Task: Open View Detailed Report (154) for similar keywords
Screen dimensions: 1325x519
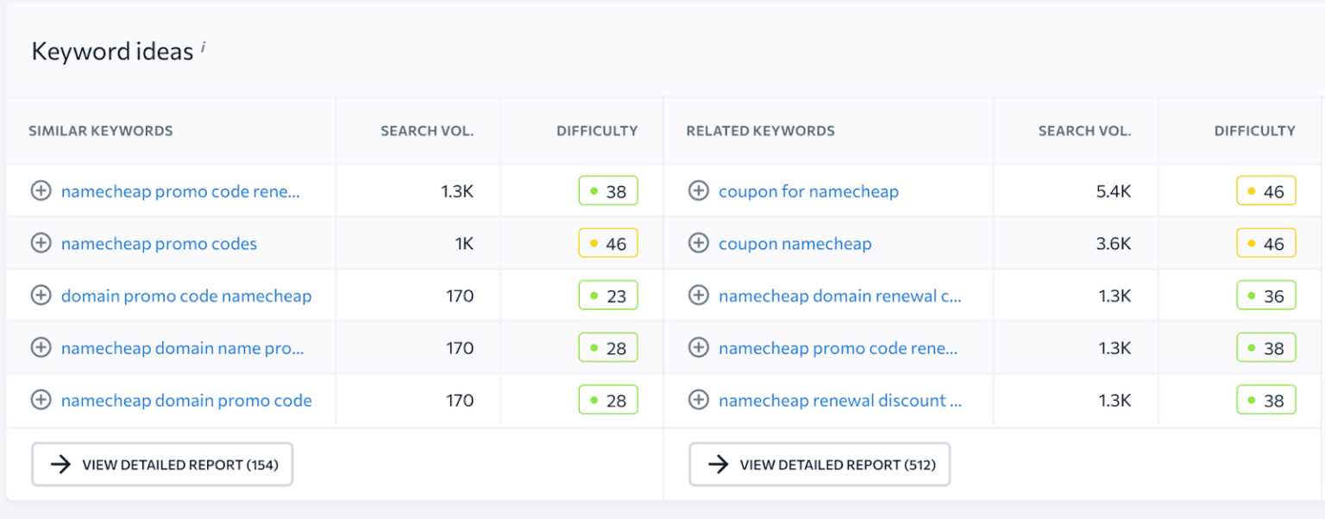Action: click(162, 465)
